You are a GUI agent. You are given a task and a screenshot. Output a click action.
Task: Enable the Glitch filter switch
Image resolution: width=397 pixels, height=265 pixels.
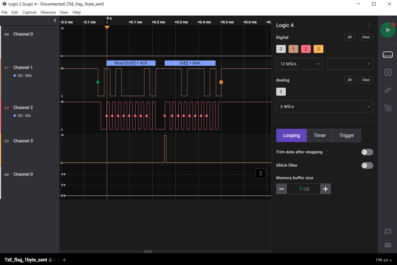367,166
